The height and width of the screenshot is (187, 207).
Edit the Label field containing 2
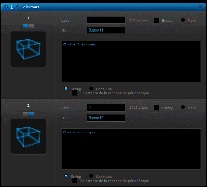tap(106, 108)
